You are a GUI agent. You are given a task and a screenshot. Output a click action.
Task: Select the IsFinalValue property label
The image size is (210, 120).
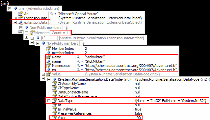pyautogui.click(x=67, y=109)
